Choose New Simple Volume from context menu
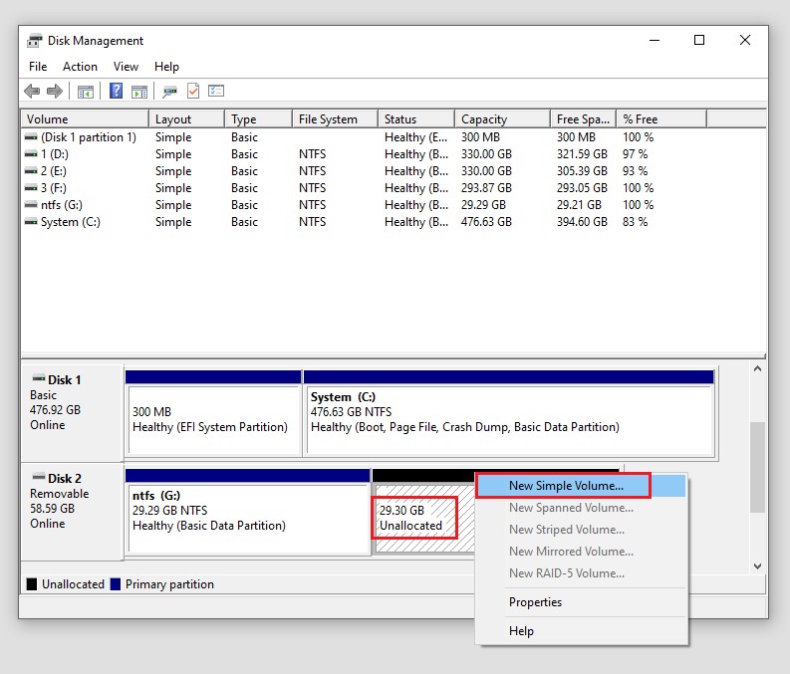The image size is (790, 674). (x=566, y=486)
